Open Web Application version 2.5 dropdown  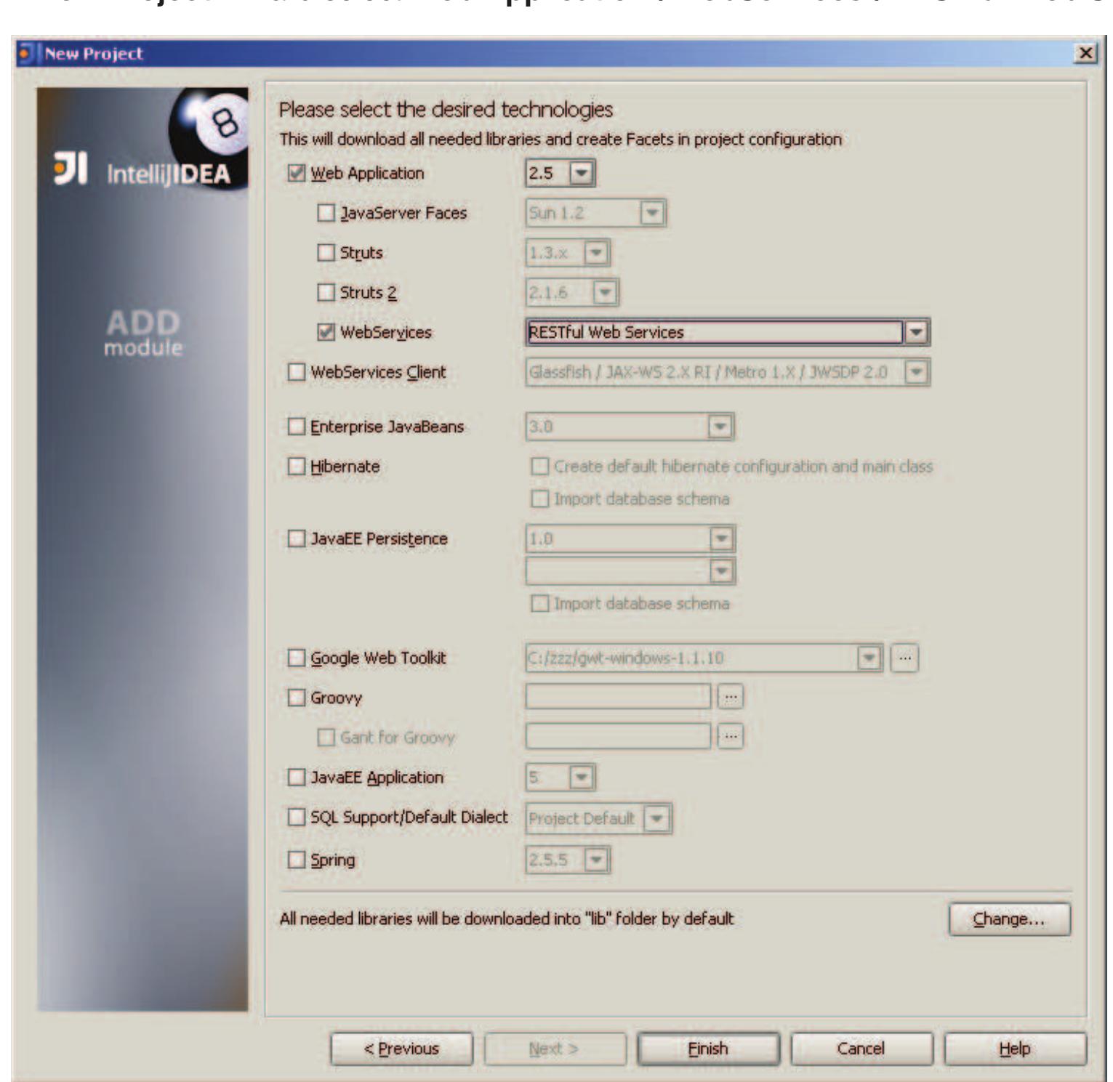click(x=582, y=173)
